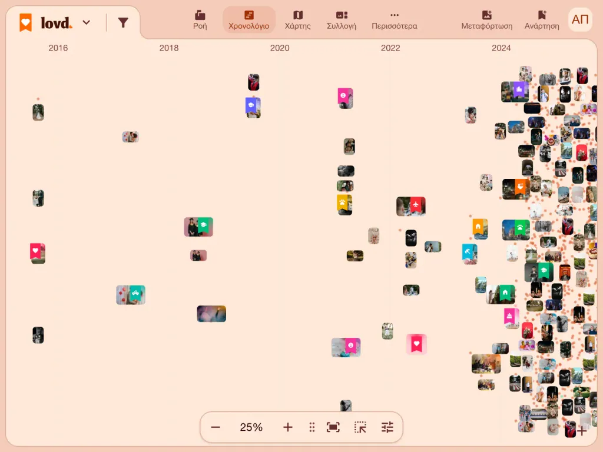
Task: Select the Συλλογή gallery view
Action: click(342, 20)
